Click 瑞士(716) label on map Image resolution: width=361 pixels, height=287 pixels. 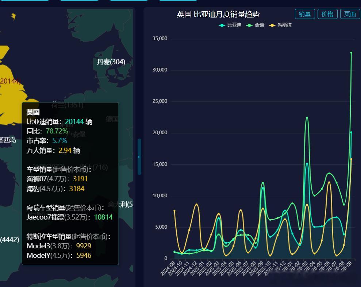click(x=94, y=167)
